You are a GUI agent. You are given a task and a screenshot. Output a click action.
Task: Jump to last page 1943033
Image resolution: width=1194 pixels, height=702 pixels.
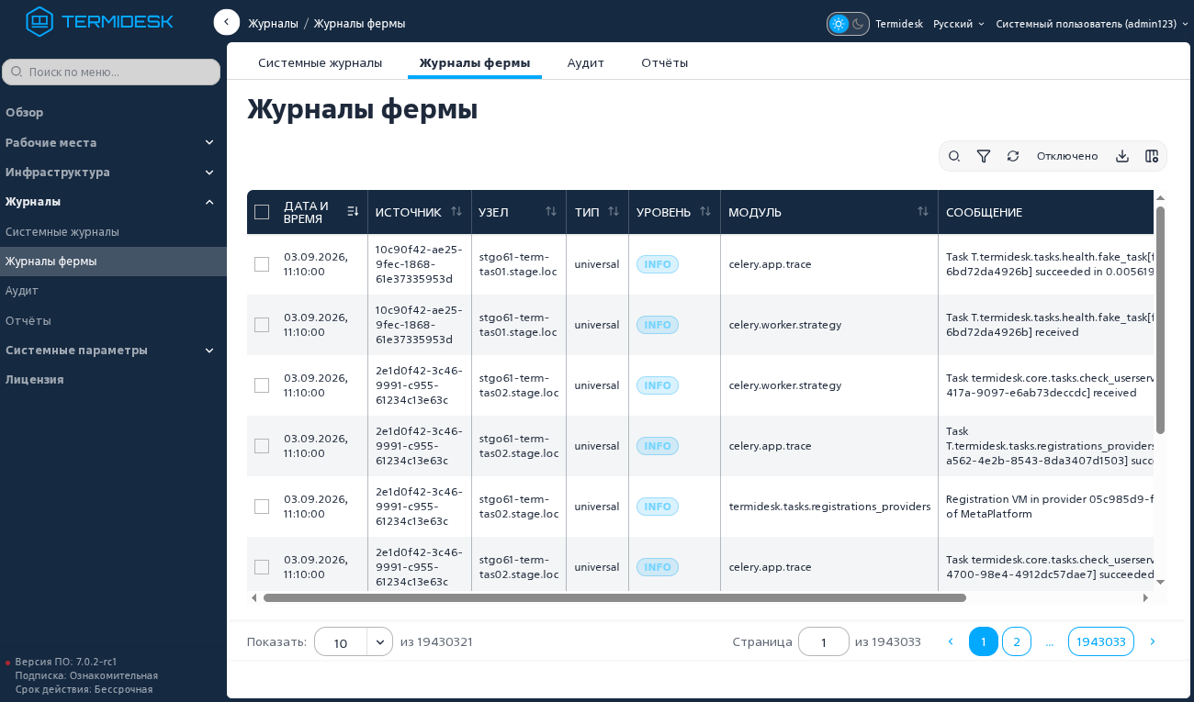pos(1101,641)
